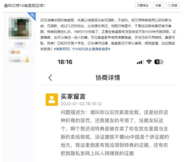Screen dimensions: 185x162
Task: Click the 协商详情 header title
Action: [108, 78]
